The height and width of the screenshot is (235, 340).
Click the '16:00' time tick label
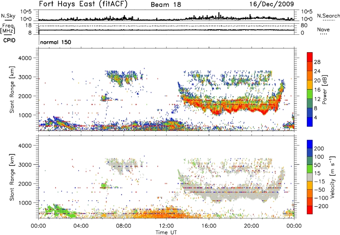point(209,226)
